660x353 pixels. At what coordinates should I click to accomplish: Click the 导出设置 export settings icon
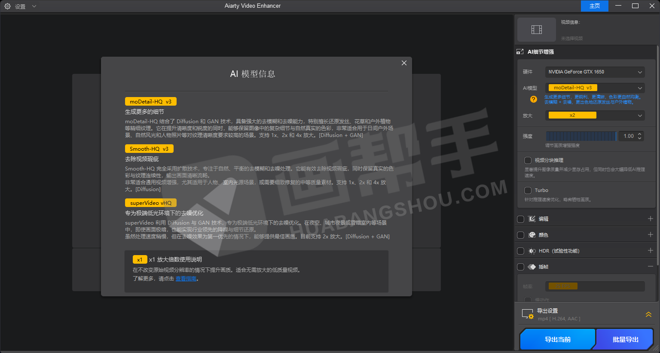point(527,314)
